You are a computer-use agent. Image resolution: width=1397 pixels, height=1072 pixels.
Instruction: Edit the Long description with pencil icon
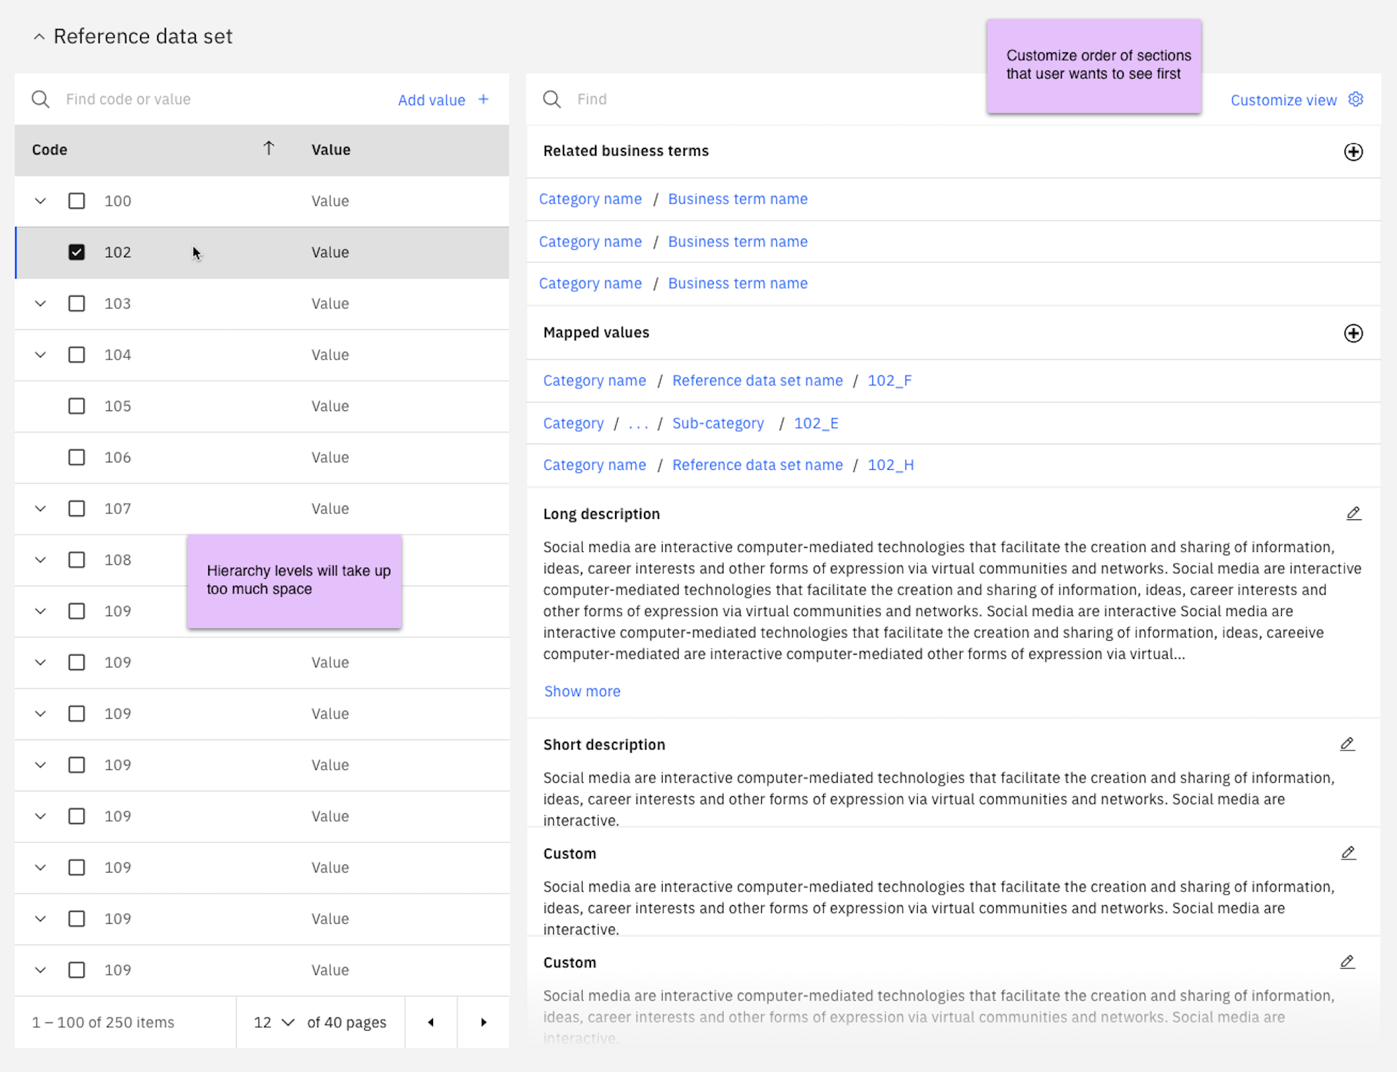pyautogui.click(x=1353, y=513)
